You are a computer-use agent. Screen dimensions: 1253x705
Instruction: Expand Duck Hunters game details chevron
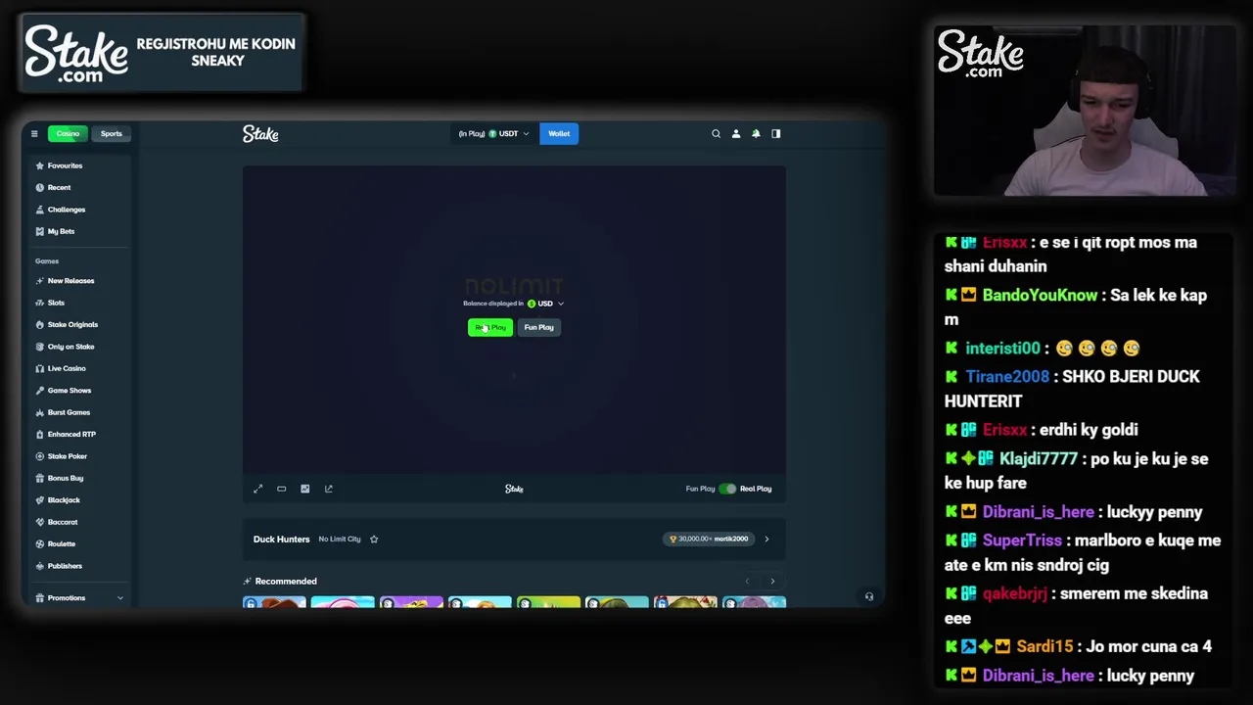(x=766, y=539)
